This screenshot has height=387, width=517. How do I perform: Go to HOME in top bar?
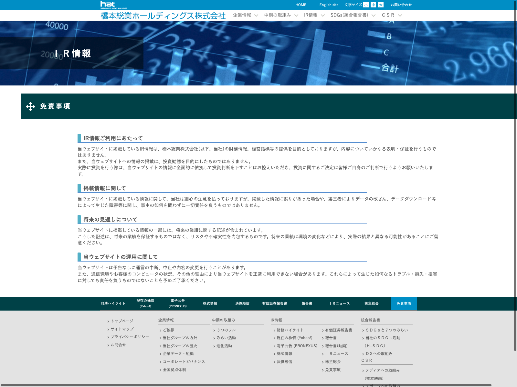[301, 5]
